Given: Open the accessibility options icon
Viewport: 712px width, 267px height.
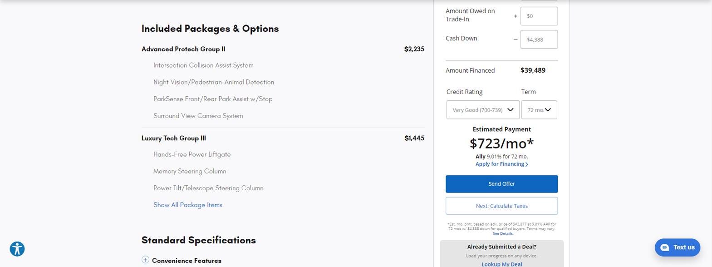Looking at the screenshot, I should point(17,249).
